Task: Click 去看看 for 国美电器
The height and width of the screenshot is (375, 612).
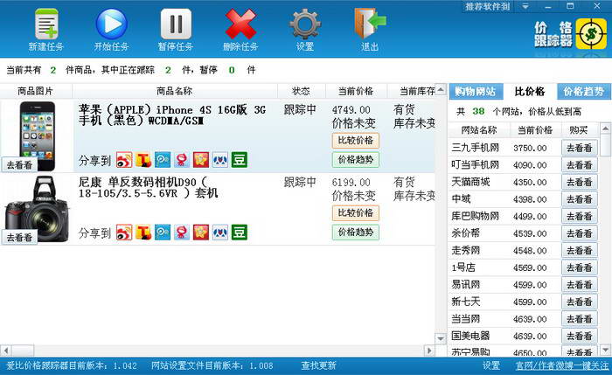Action: [x=580, y=336]
